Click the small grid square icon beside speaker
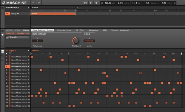The image size is (185, 112). 10,53
